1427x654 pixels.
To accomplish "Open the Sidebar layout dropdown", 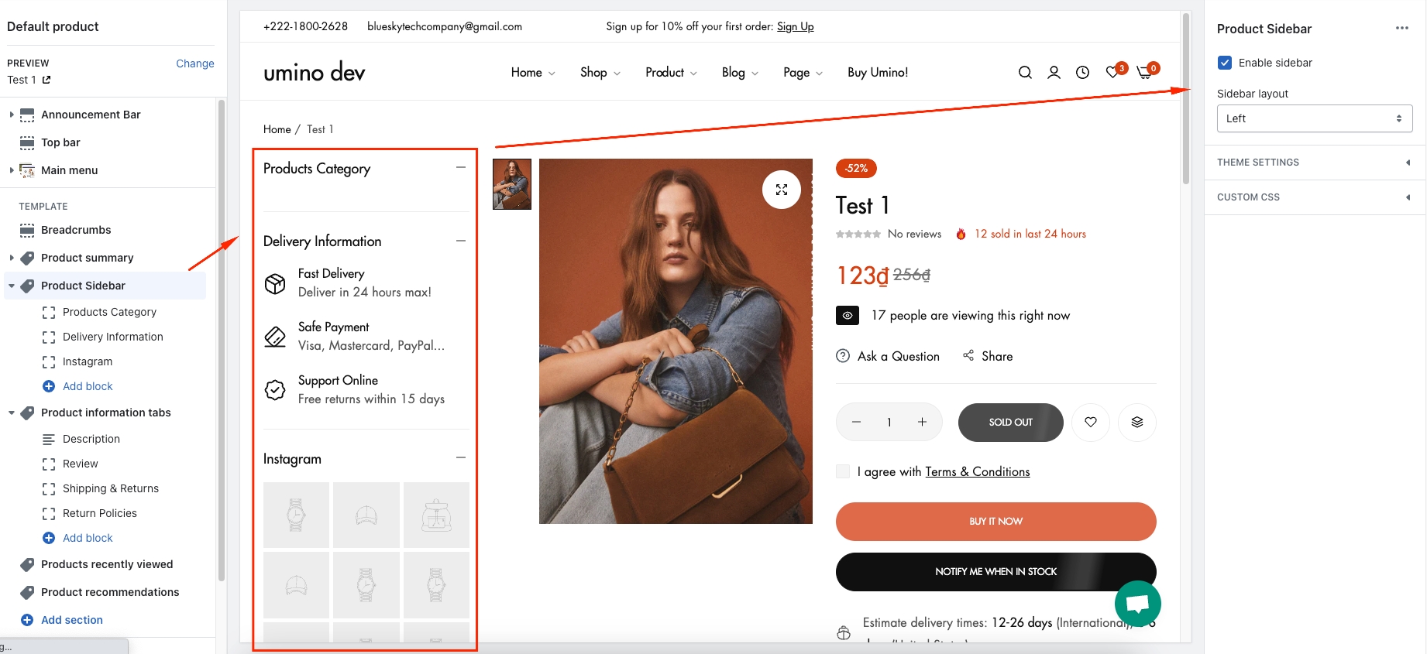I will pos(1314,118).
